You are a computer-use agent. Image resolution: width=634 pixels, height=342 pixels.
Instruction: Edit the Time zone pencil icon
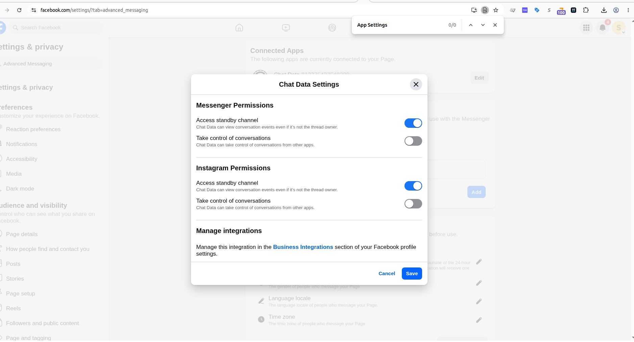click(479, 320)
